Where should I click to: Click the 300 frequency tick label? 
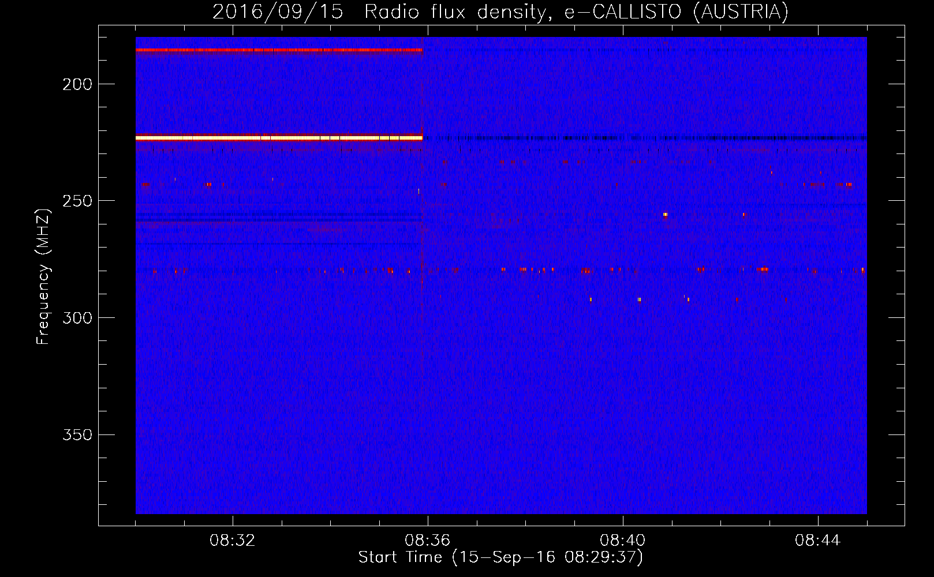(x=77, y=318)
